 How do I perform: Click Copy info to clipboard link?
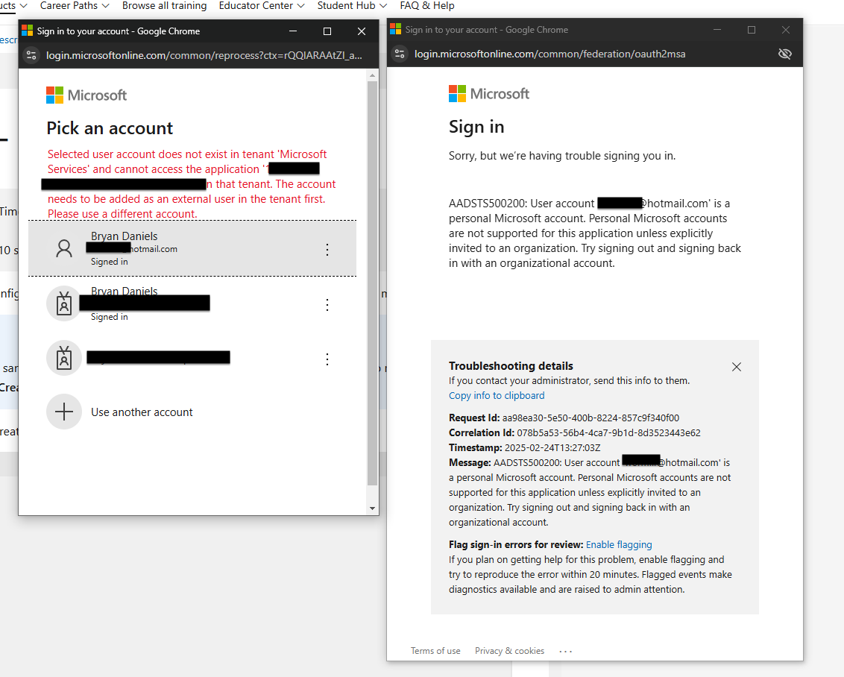point(497,396)
